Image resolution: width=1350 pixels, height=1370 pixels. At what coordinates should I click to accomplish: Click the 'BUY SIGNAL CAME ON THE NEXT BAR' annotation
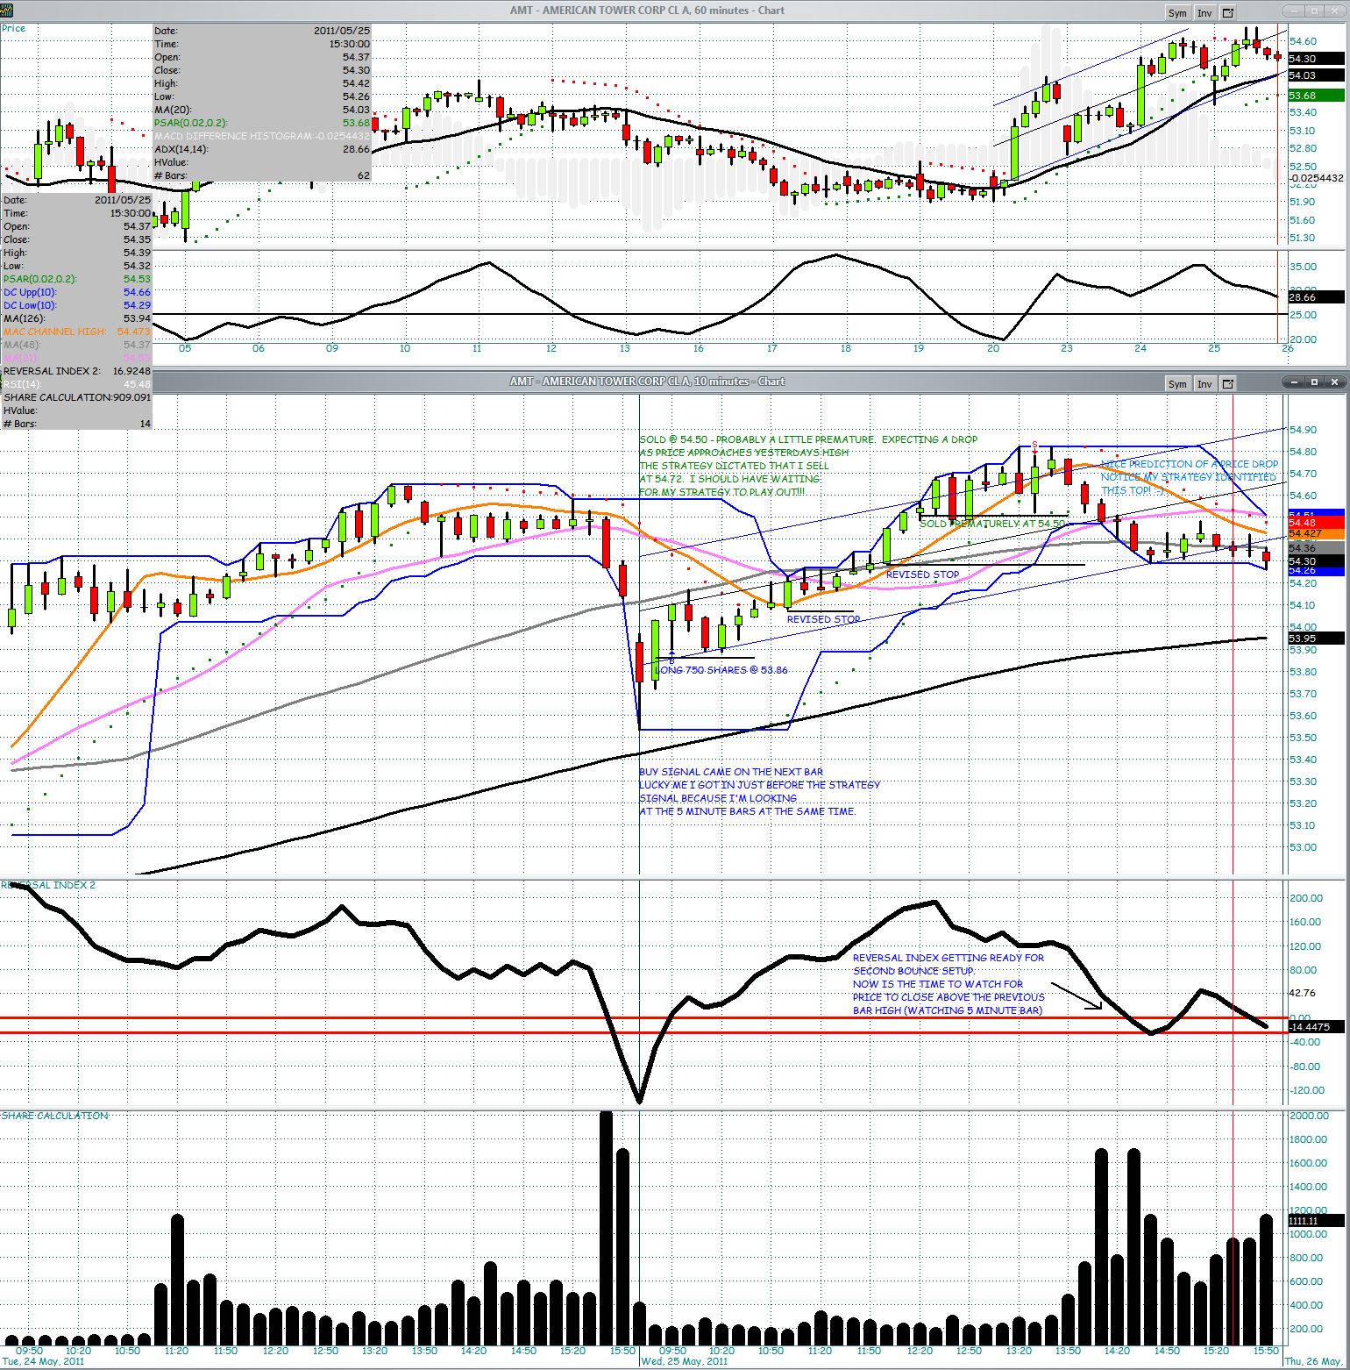[x=731, y=772]
